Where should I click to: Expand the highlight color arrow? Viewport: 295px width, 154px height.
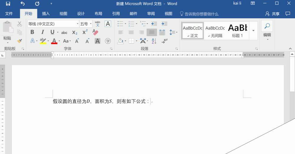click(x=48, y=41)
